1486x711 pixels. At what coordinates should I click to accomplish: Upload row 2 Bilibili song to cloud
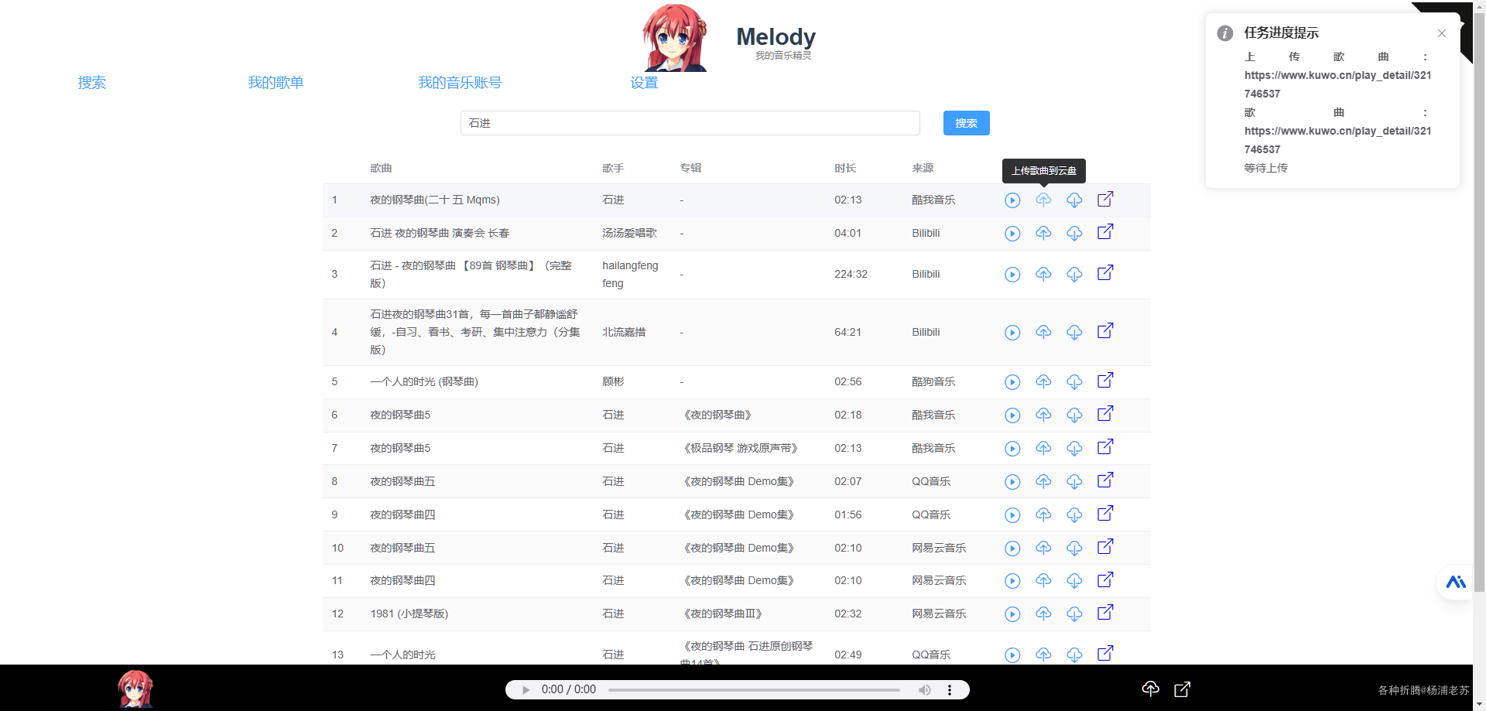(x=1043, y=234)
